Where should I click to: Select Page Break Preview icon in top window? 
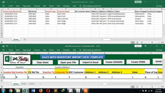[x=142, y=42]
